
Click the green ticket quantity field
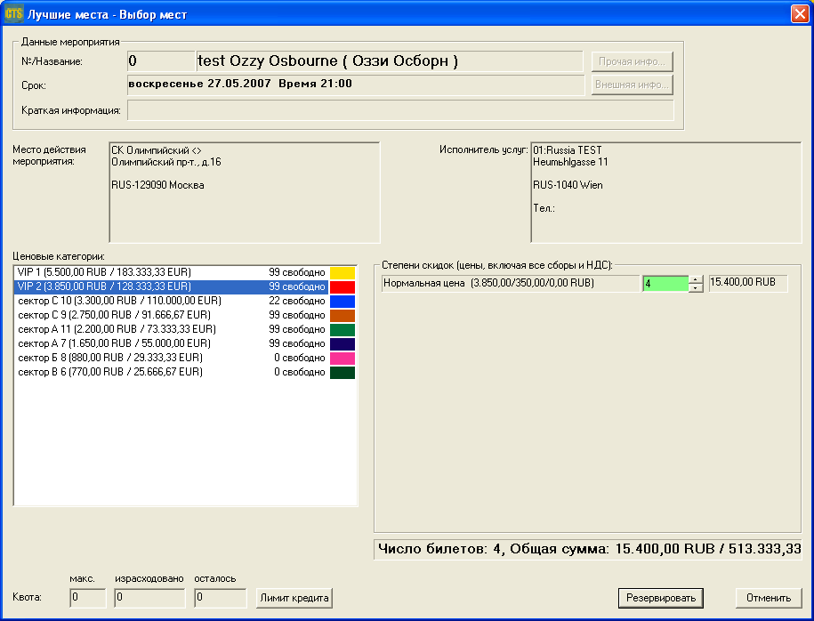(665, 284)
